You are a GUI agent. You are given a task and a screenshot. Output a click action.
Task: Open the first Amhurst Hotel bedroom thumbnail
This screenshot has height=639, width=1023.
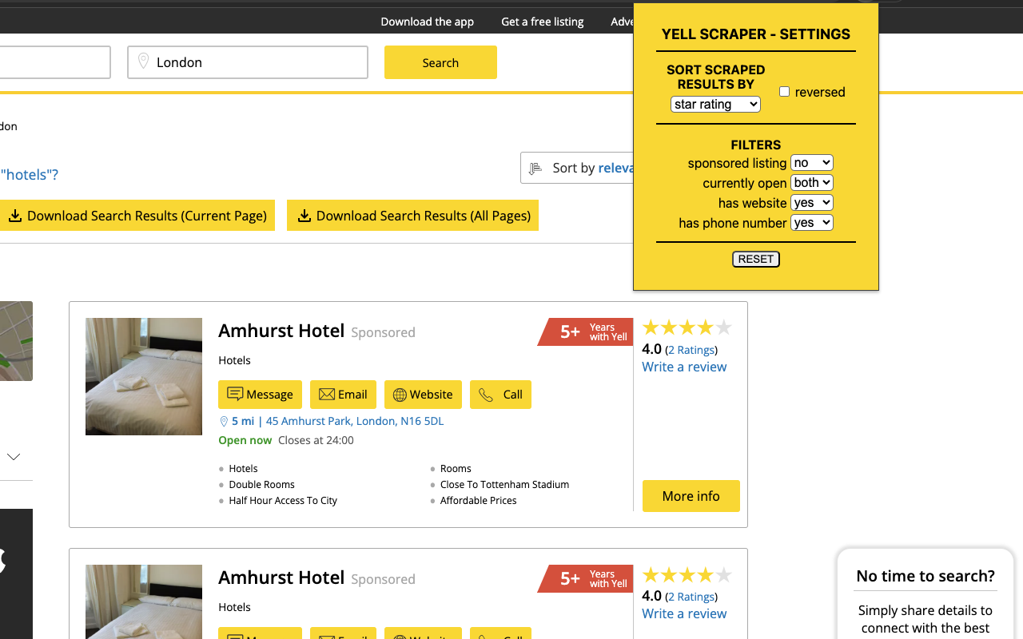[x=144, y=376]
